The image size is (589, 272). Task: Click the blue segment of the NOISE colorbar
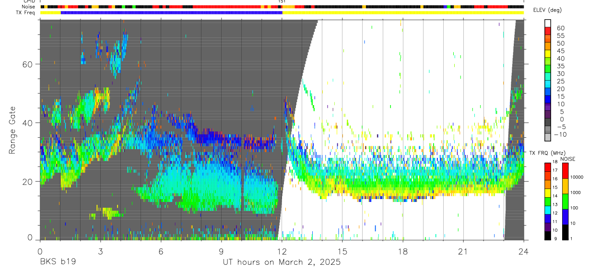[x=565, y=217]
